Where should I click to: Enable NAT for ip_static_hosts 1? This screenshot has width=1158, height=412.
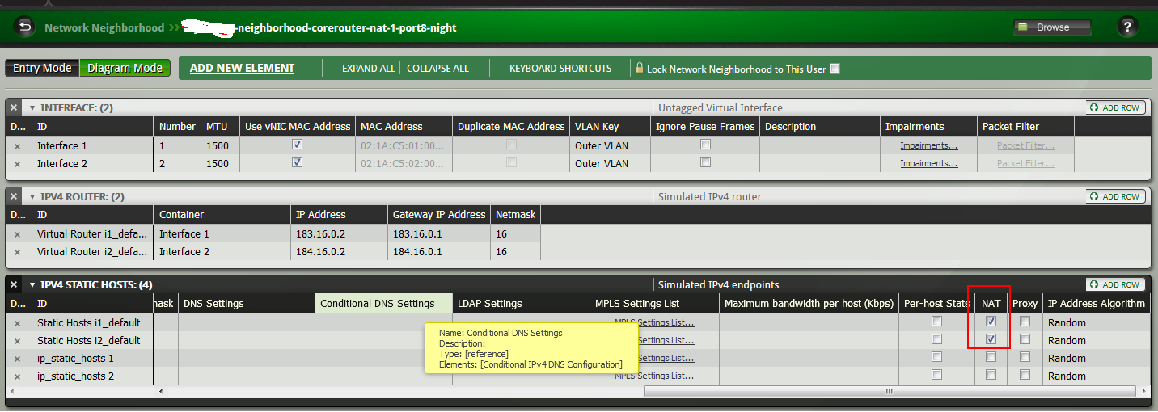(x=991, y=357)
